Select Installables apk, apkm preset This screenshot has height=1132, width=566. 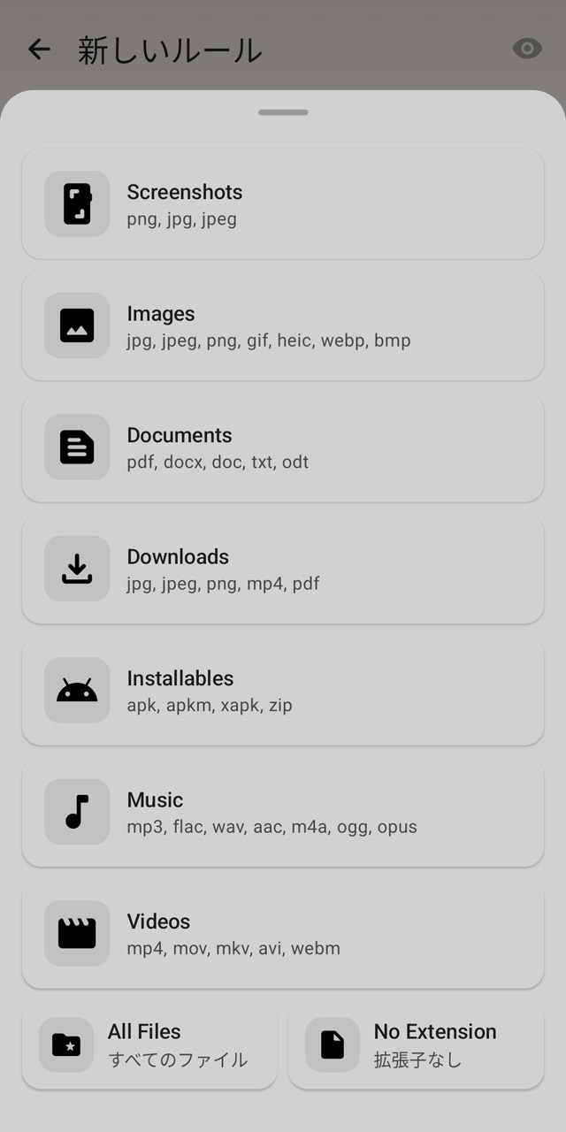[x=283, y=691]
